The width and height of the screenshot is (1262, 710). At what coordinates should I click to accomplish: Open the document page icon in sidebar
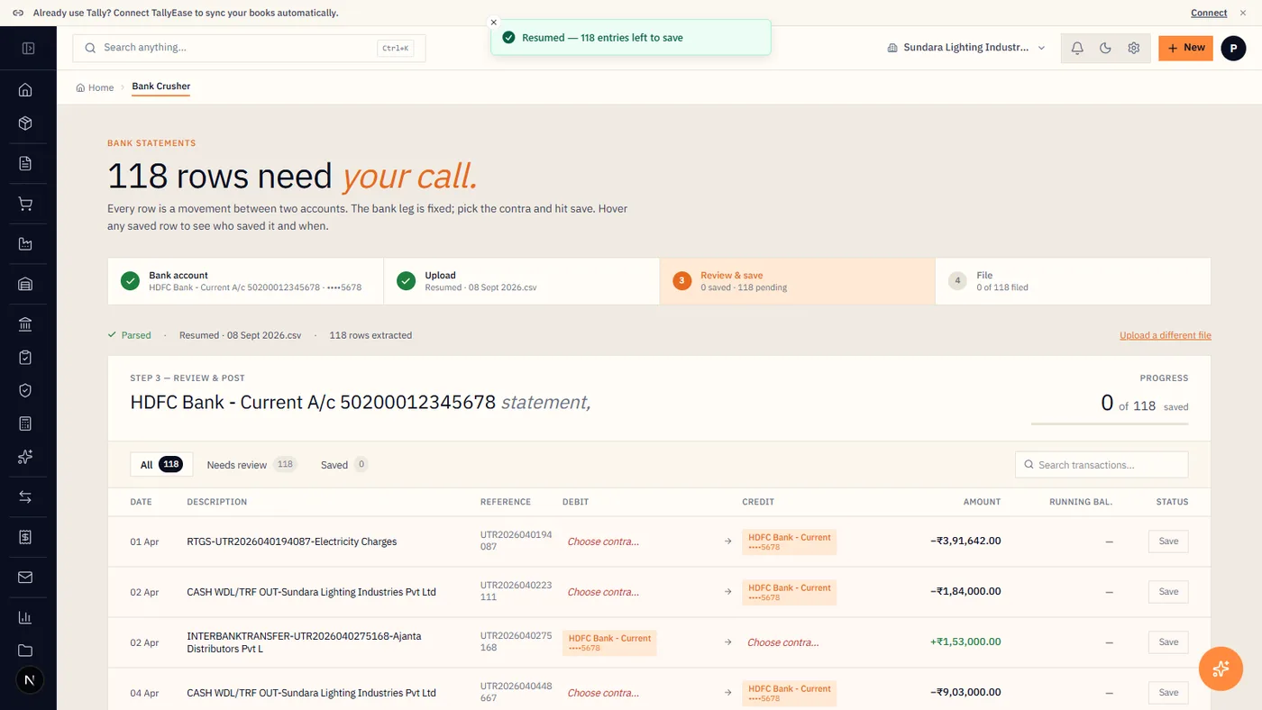pyautogui.click(x=25, y=163)
